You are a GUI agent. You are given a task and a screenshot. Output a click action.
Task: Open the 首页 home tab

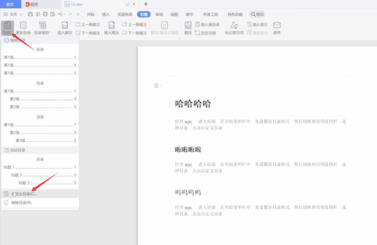10,4
